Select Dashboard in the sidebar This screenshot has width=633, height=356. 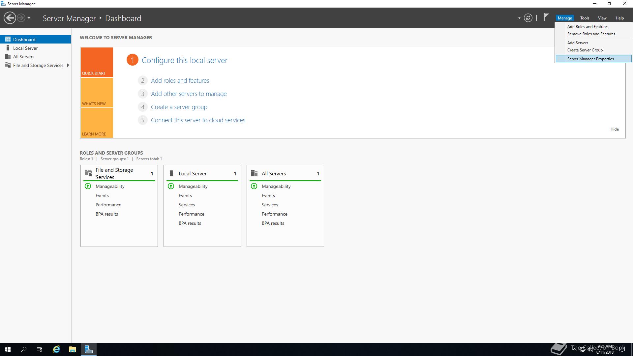click(35, 39)
